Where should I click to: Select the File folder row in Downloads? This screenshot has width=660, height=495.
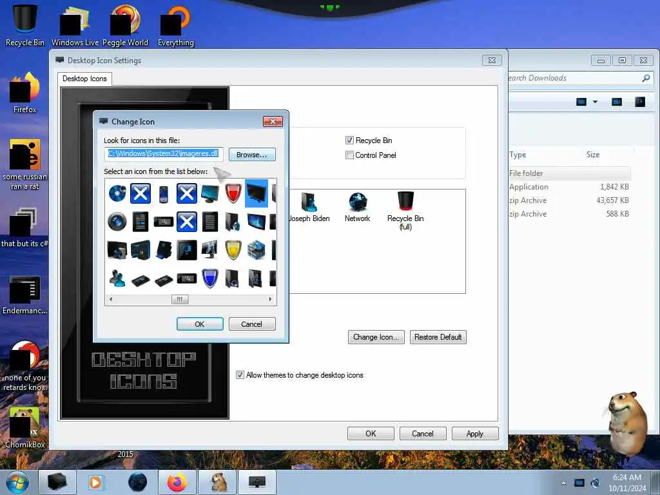[570, 173]
